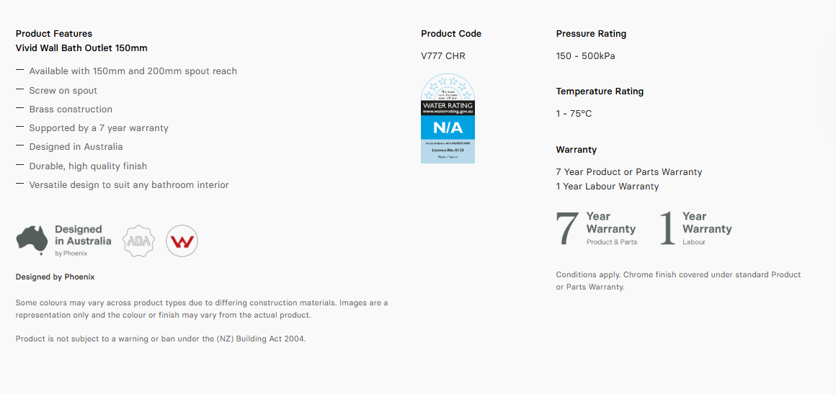
Task: Click the Brass construction feature item
Action: pyautogui.click(x=71, y=109)
